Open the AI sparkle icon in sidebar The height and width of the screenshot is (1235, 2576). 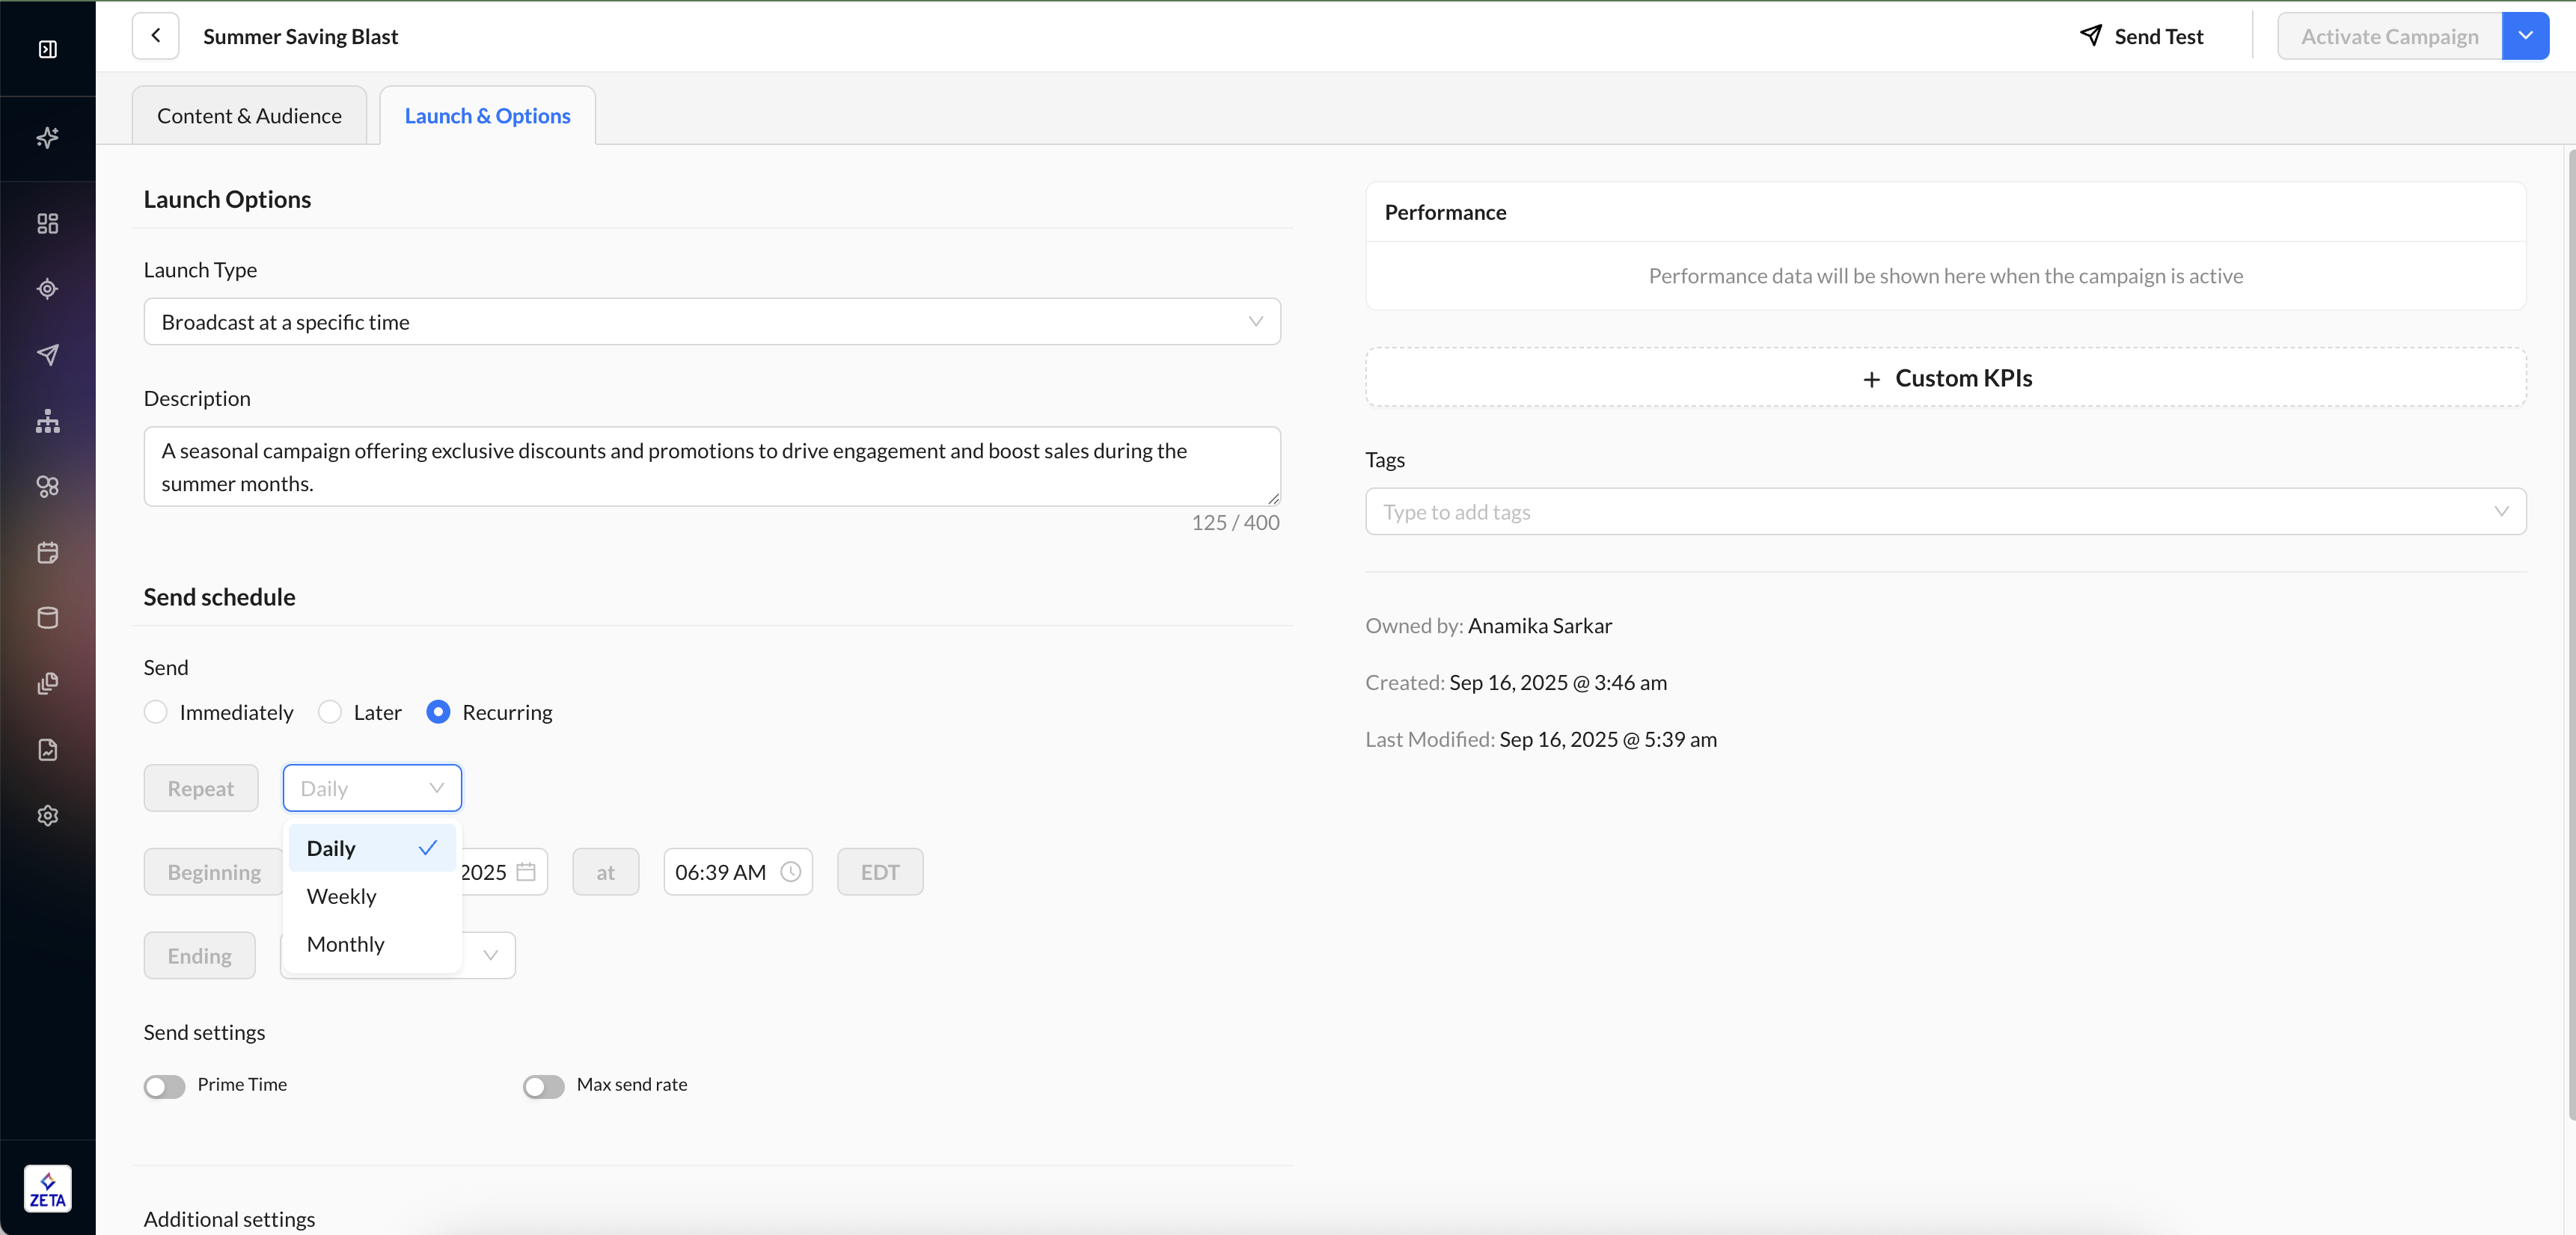[x=47, y=138]
